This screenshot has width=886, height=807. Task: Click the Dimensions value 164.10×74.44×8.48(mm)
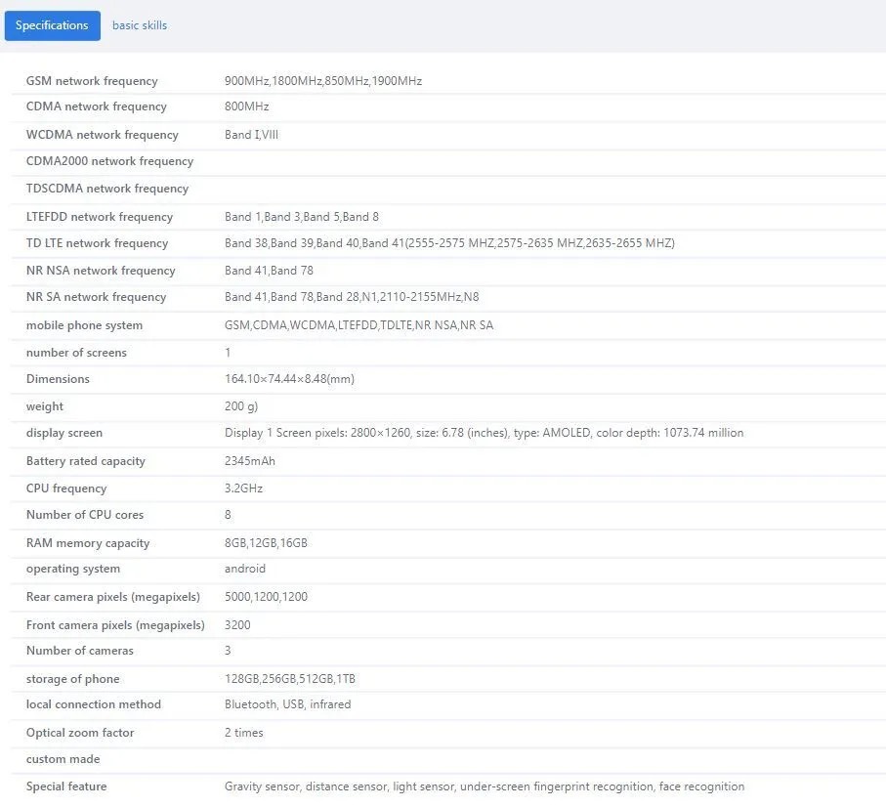289,379
